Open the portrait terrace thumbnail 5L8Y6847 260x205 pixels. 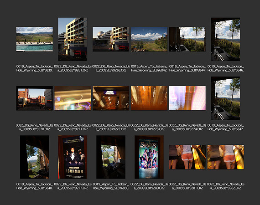pyautogui.click(x=225, y=98)
